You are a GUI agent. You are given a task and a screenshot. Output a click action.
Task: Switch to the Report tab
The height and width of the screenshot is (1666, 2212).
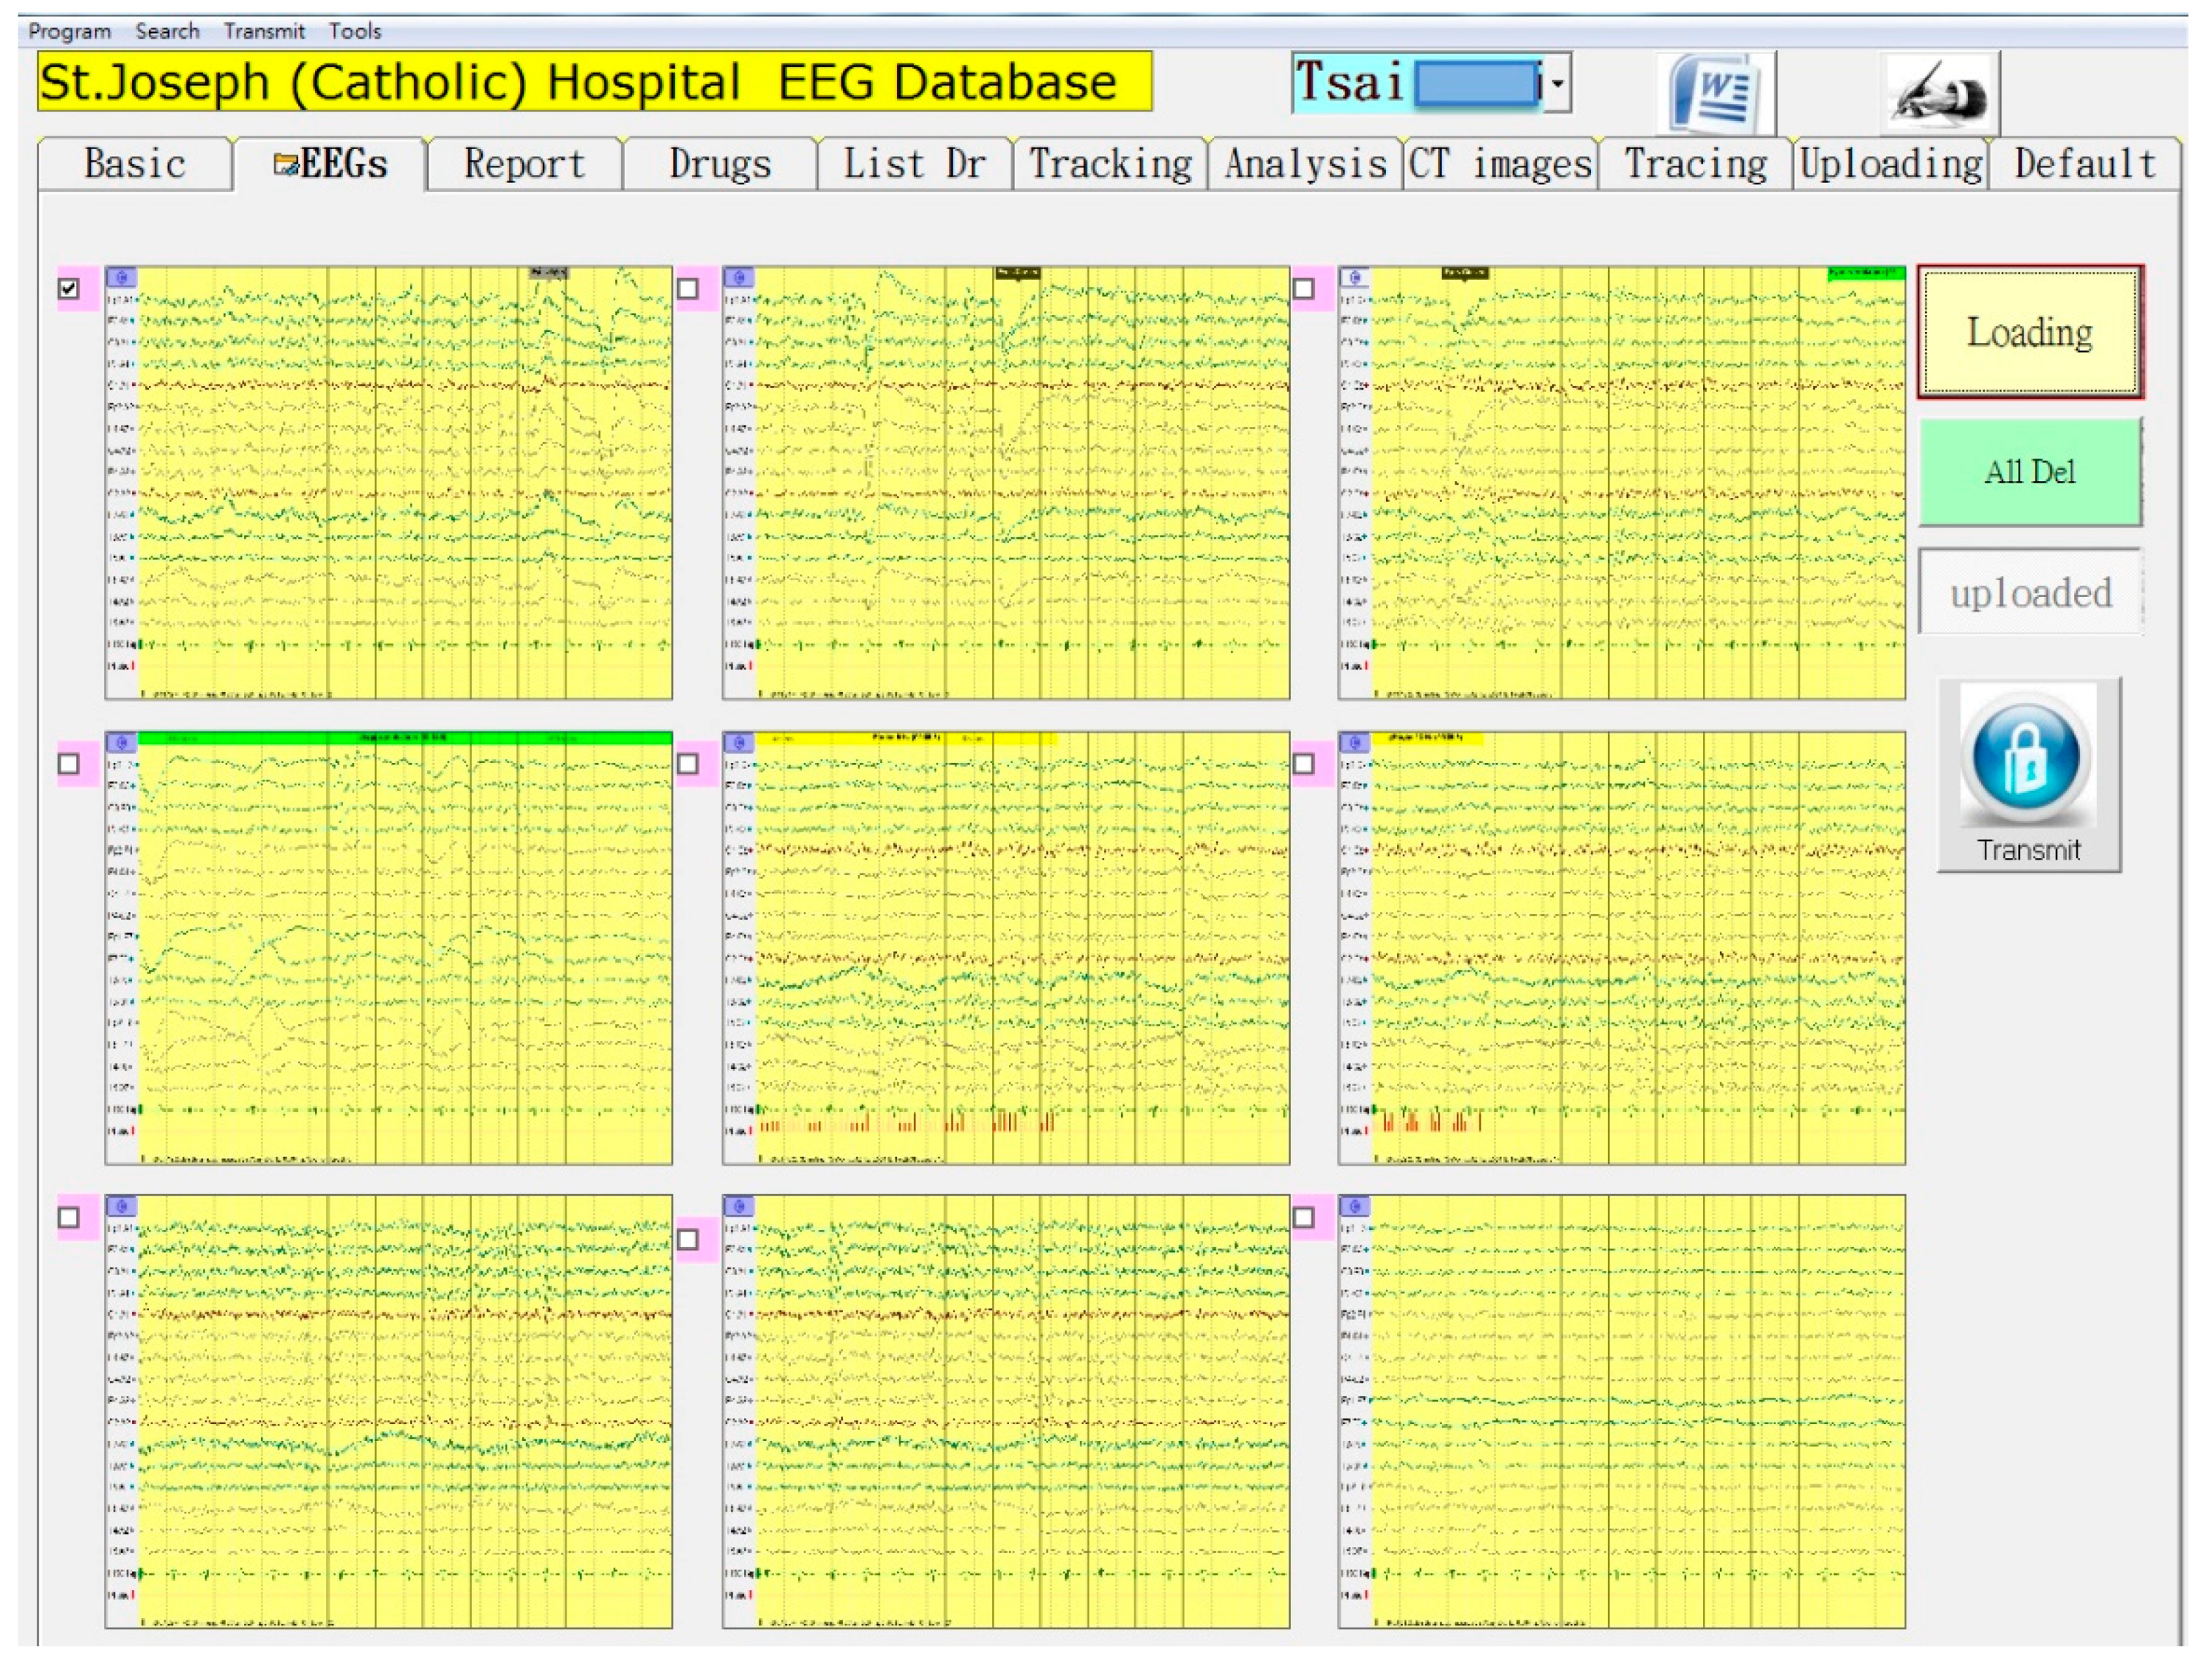524,164
